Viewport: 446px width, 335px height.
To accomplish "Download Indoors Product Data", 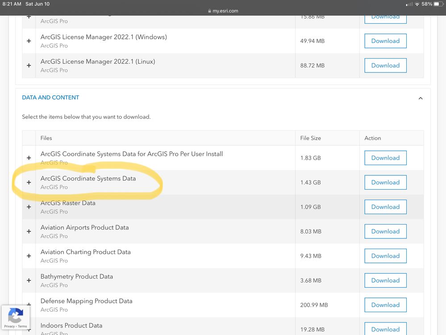I will click(x=385, y=329).
